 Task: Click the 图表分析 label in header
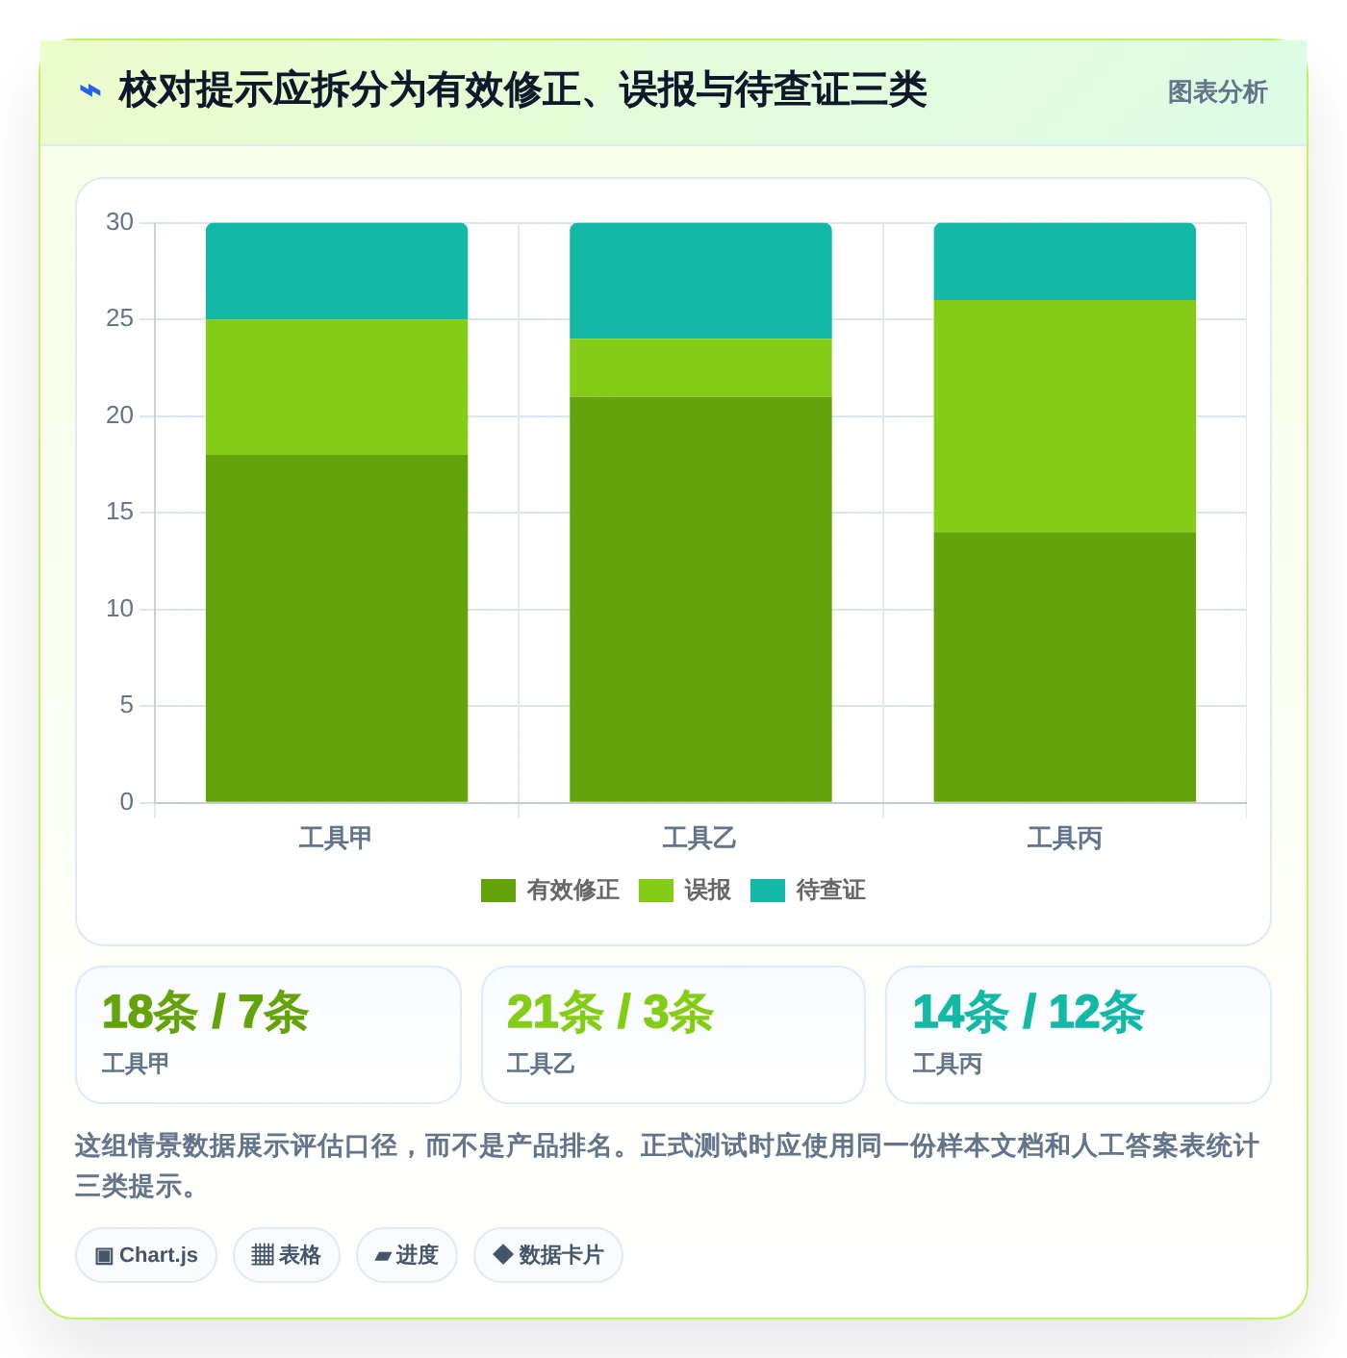point(1217,92)
